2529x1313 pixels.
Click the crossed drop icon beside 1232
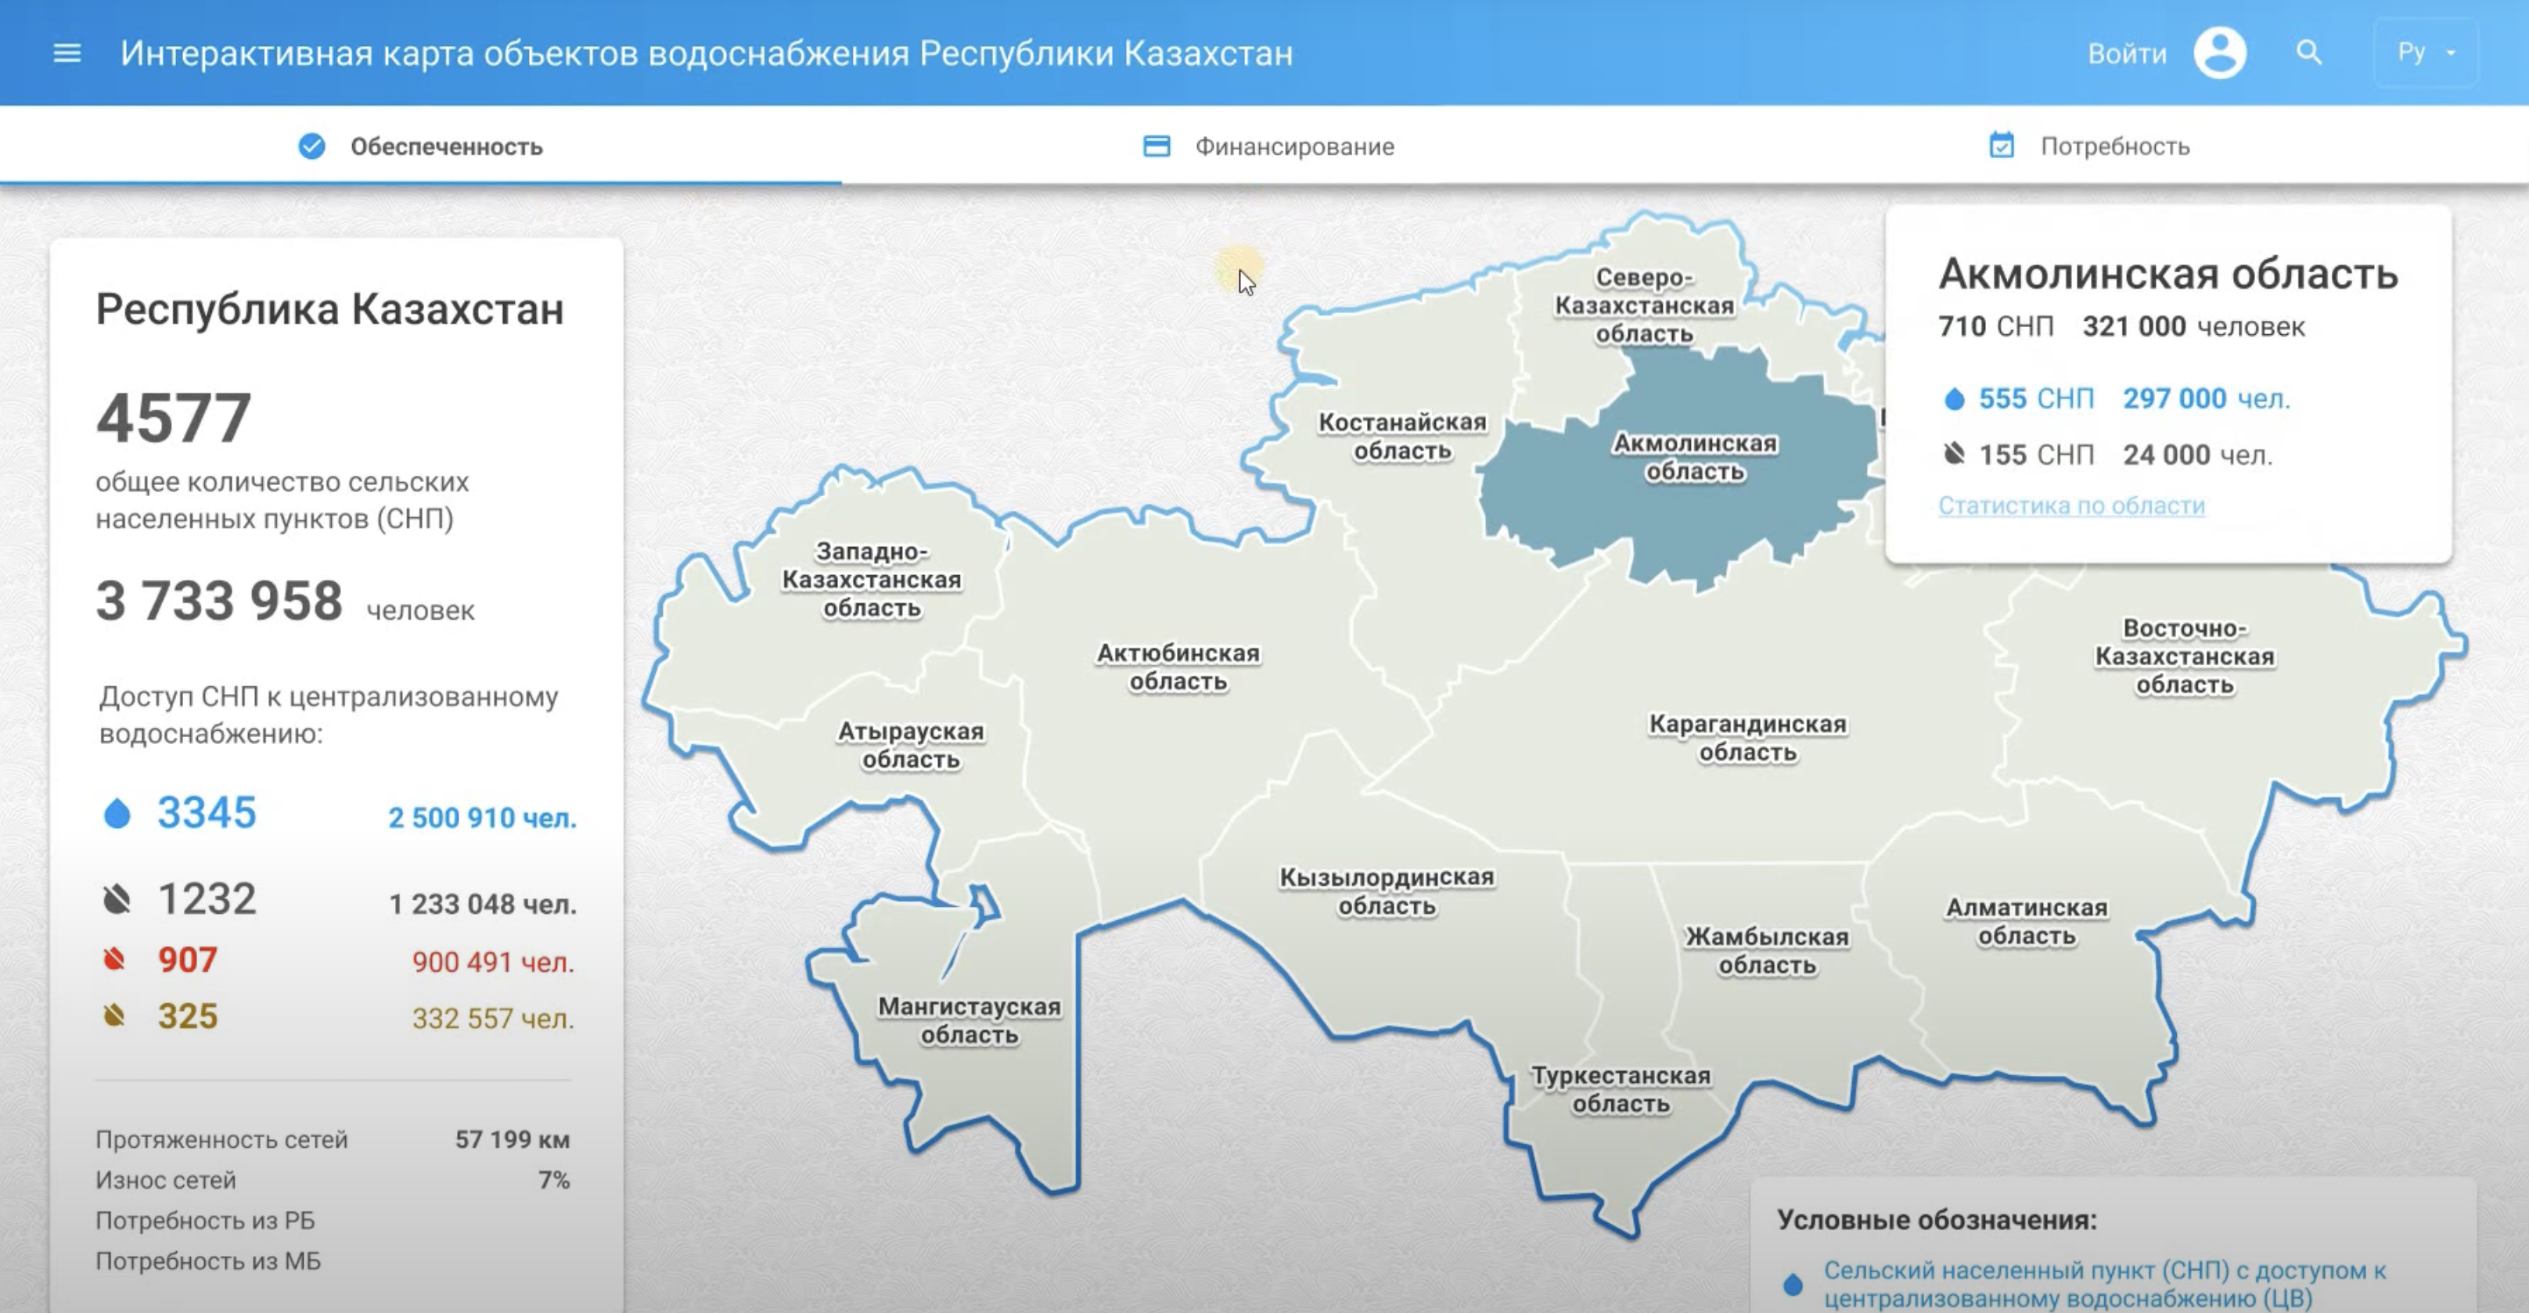(117, 900)
